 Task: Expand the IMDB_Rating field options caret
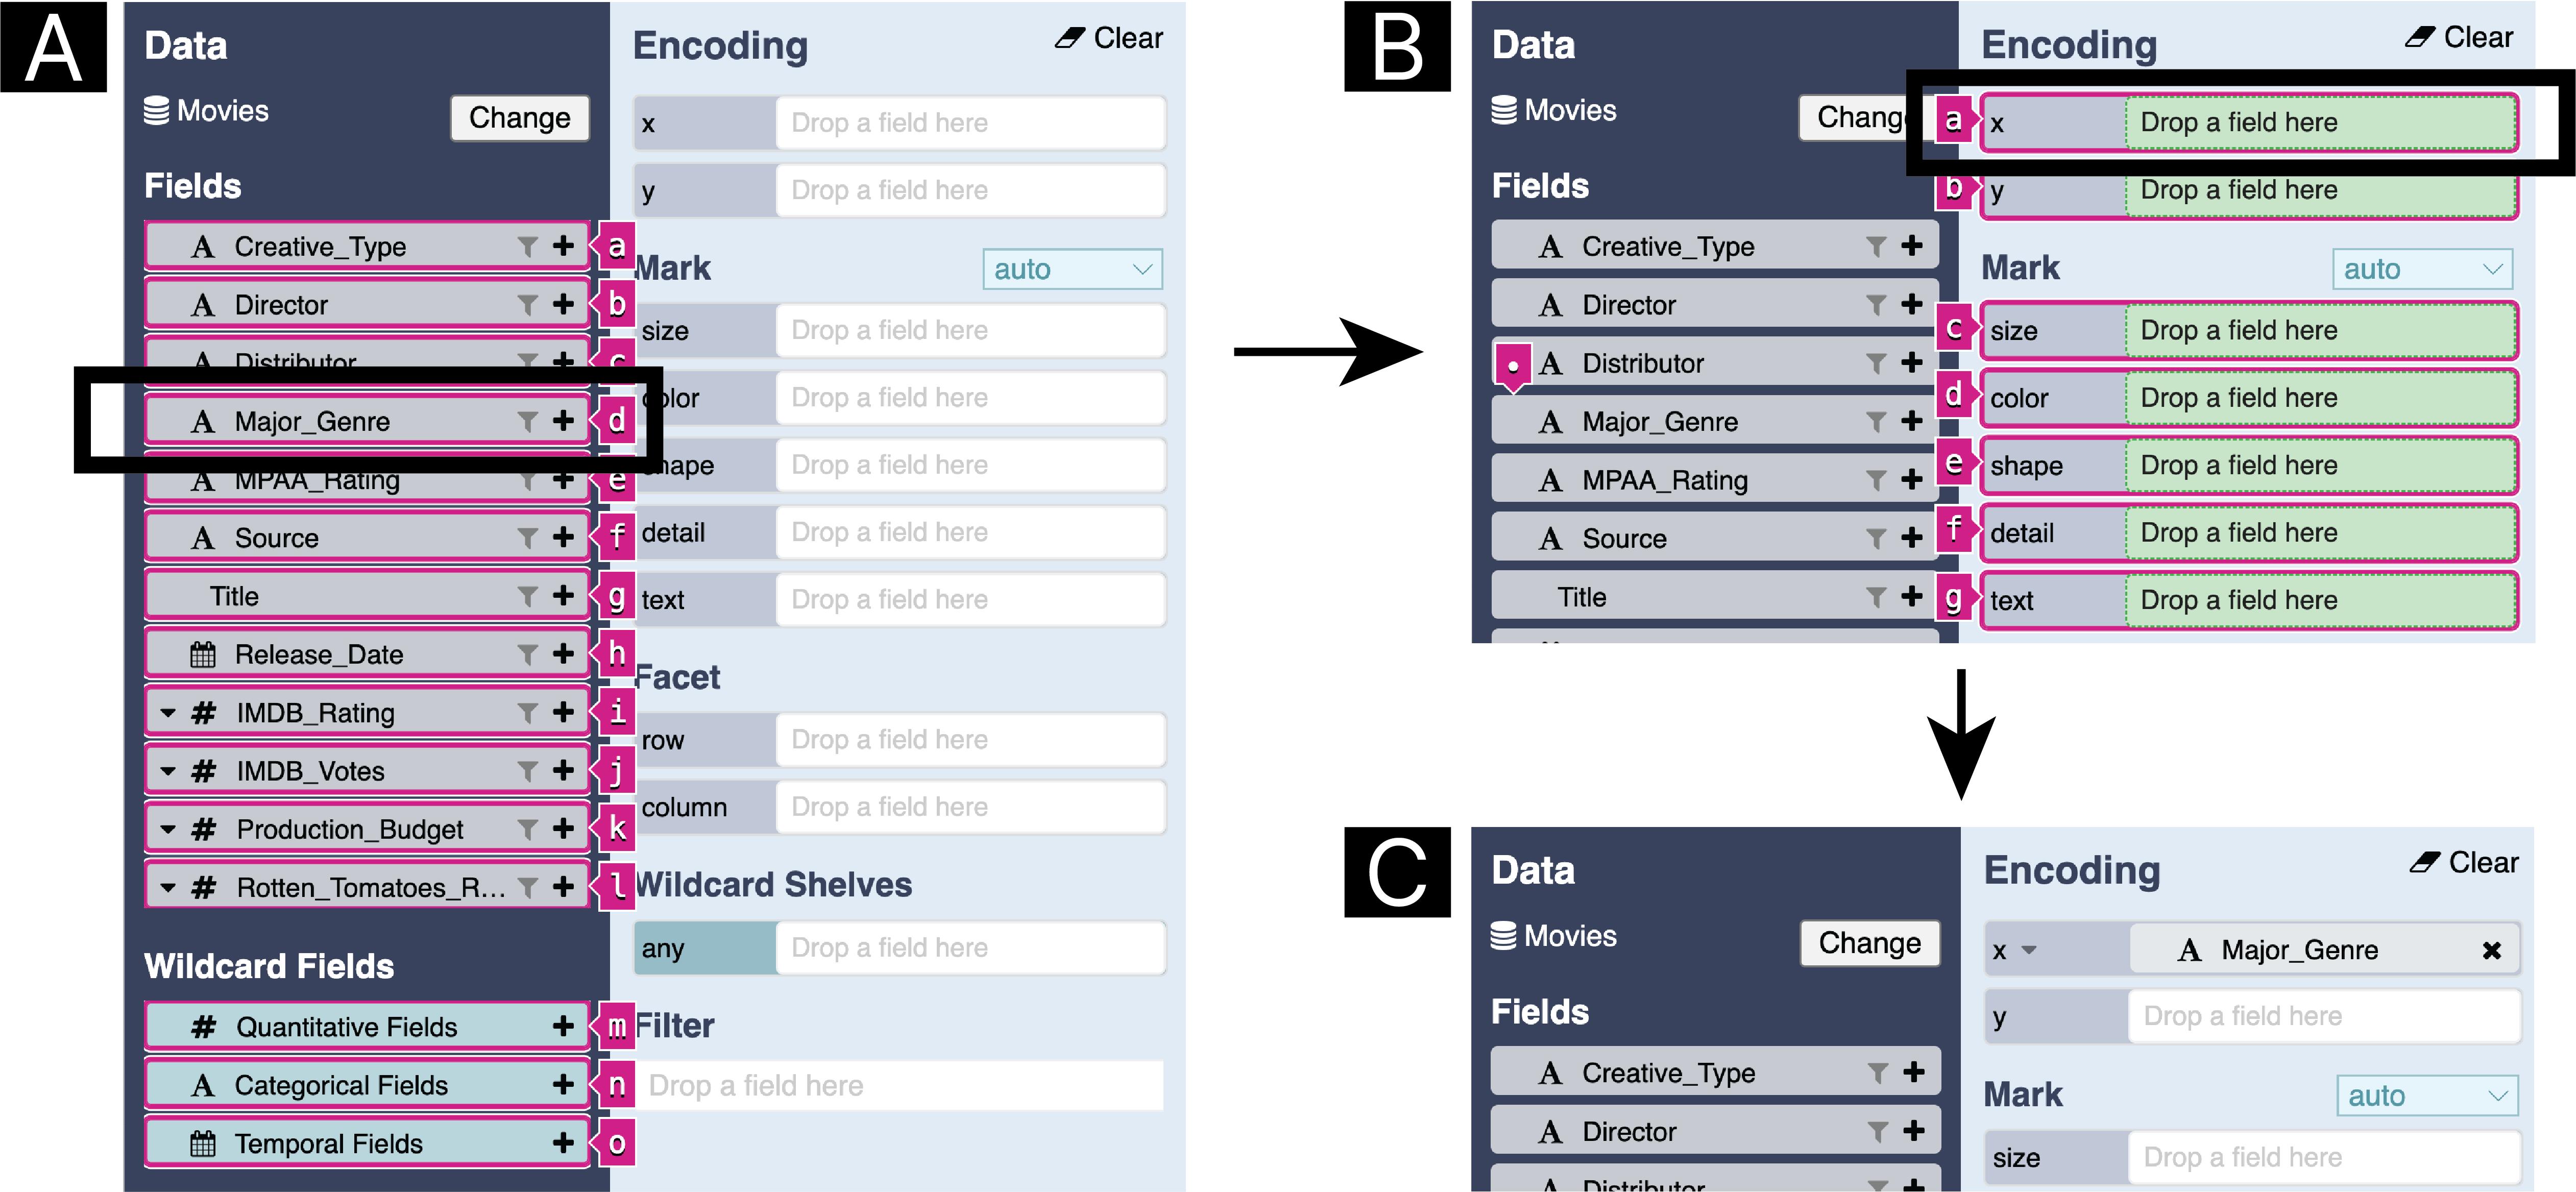point(168,713)
